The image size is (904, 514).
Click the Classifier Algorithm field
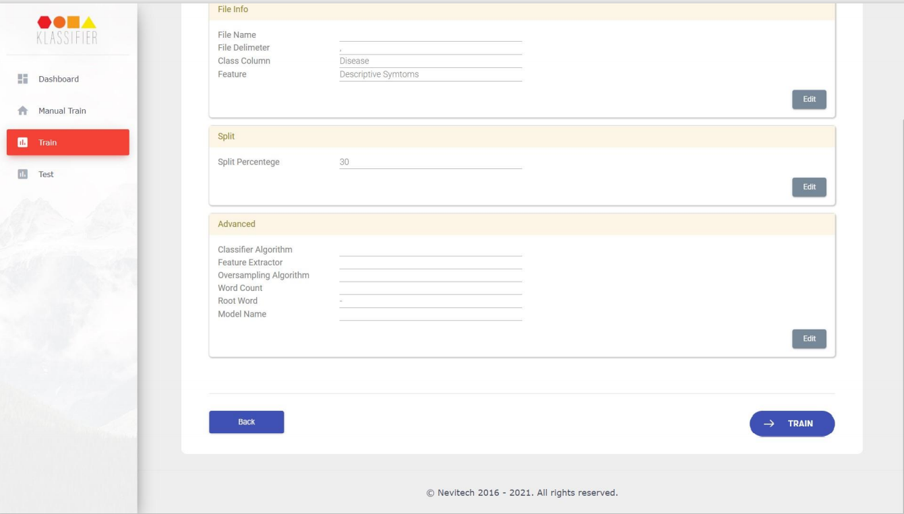coord(430,250)
